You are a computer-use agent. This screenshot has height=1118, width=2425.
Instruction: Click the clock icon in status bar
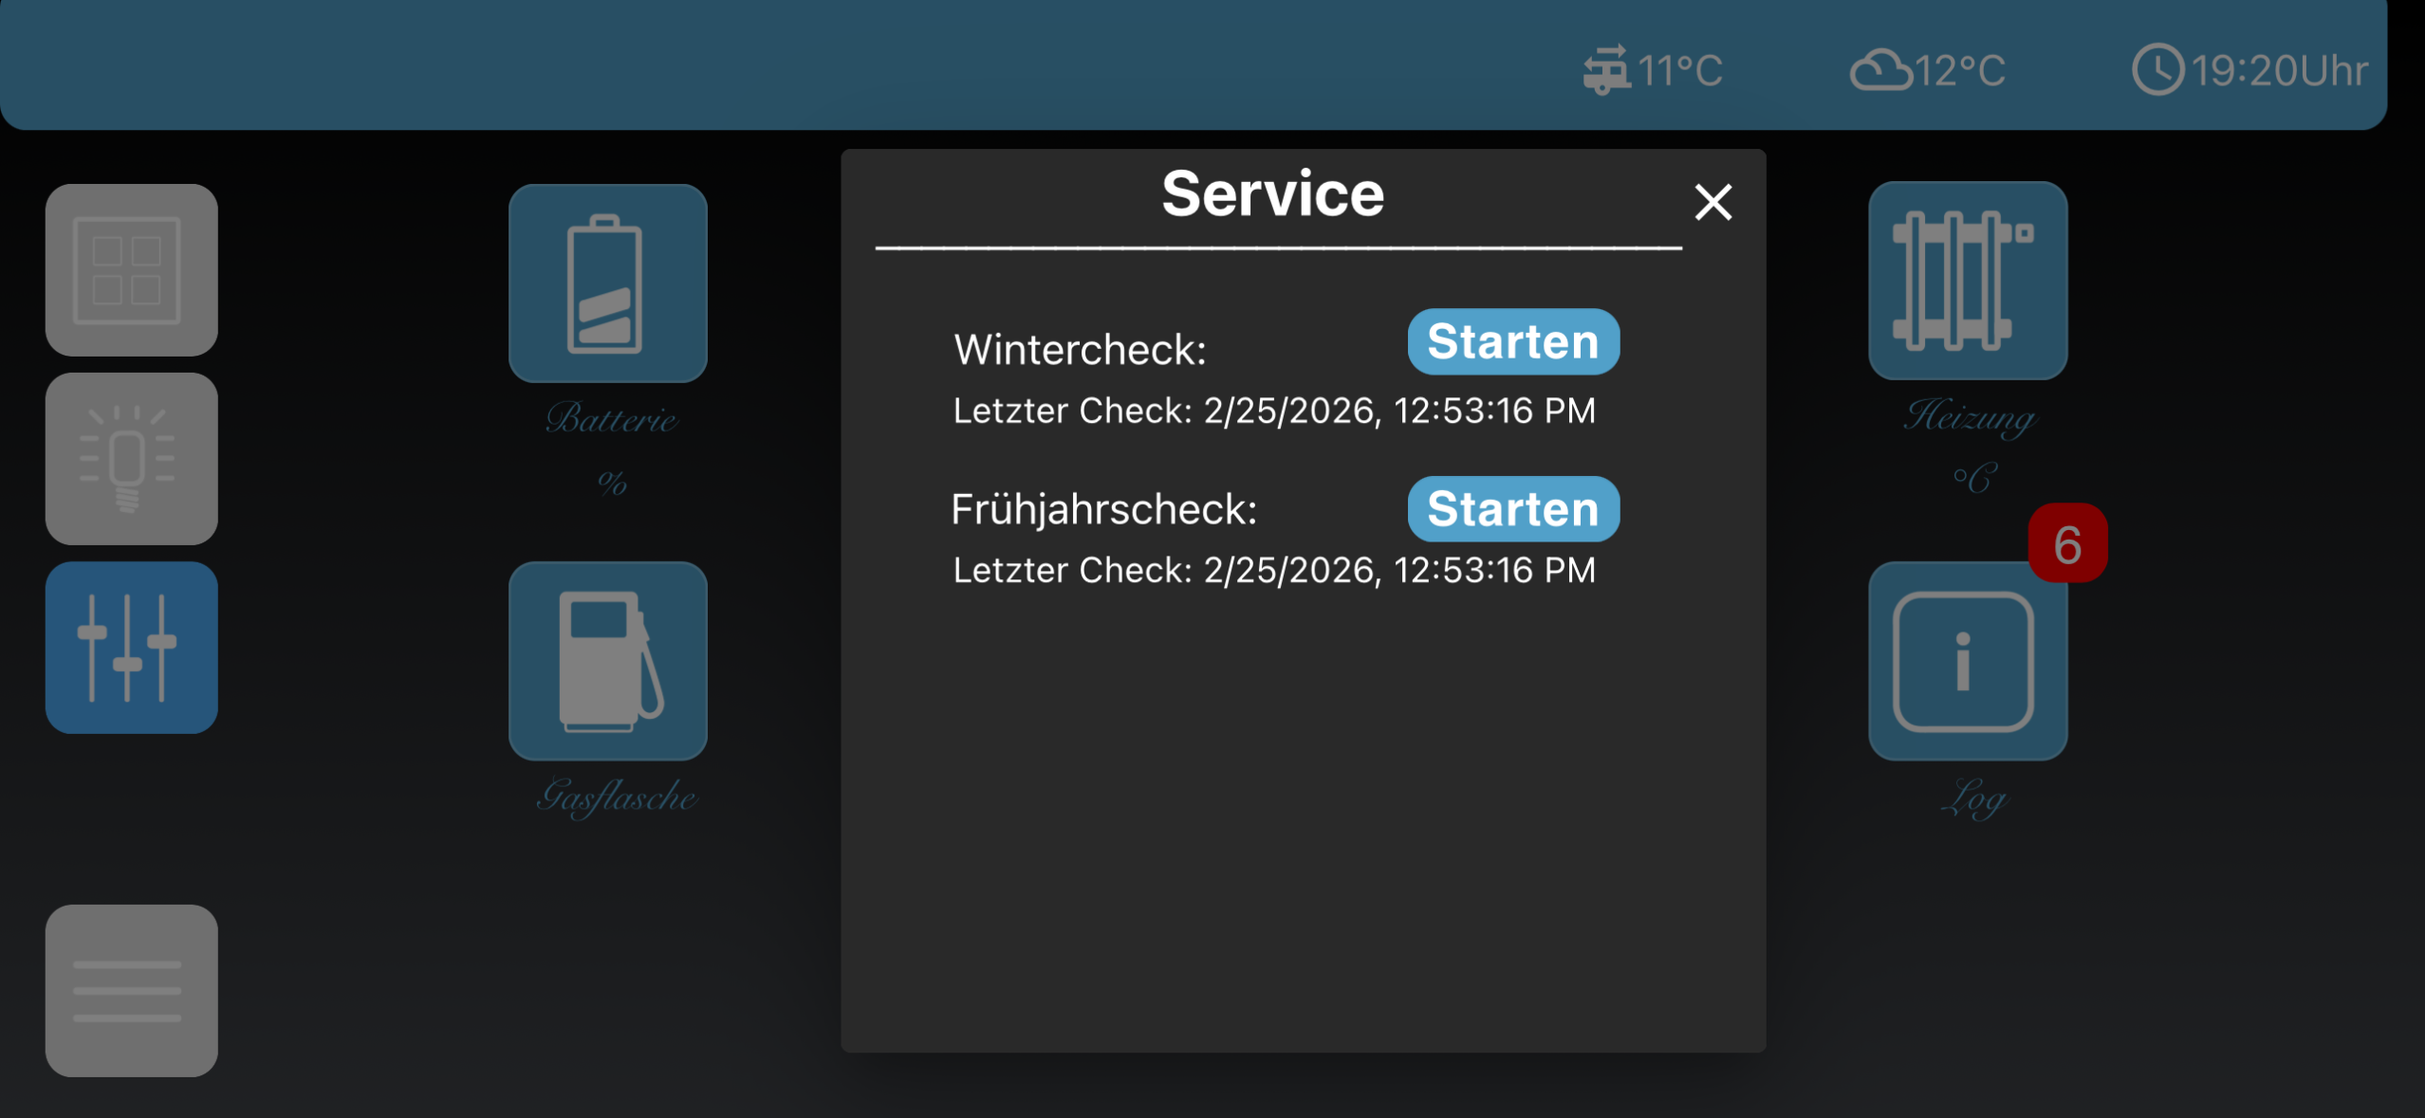pyautogui.click(x=2157, y=70)
